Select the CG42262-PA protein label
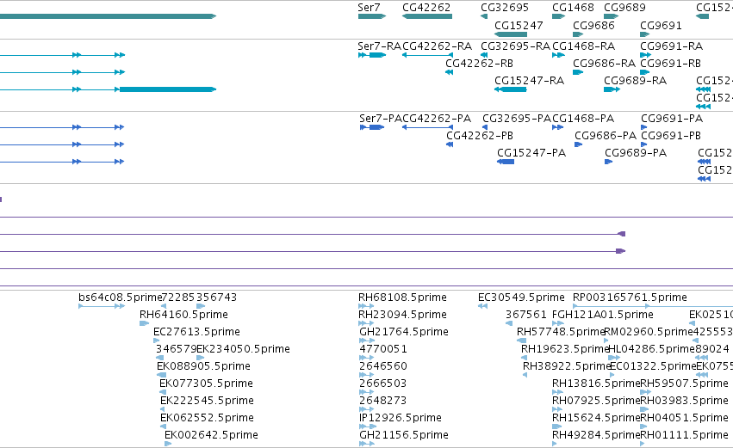 [437, 119]
